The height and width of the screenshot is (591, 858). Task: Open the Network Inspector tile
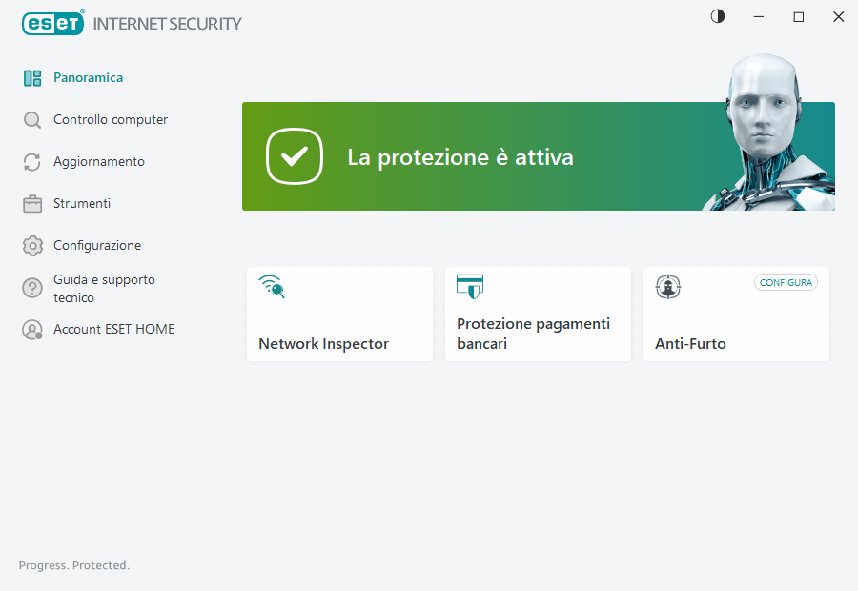coord(339,315)
